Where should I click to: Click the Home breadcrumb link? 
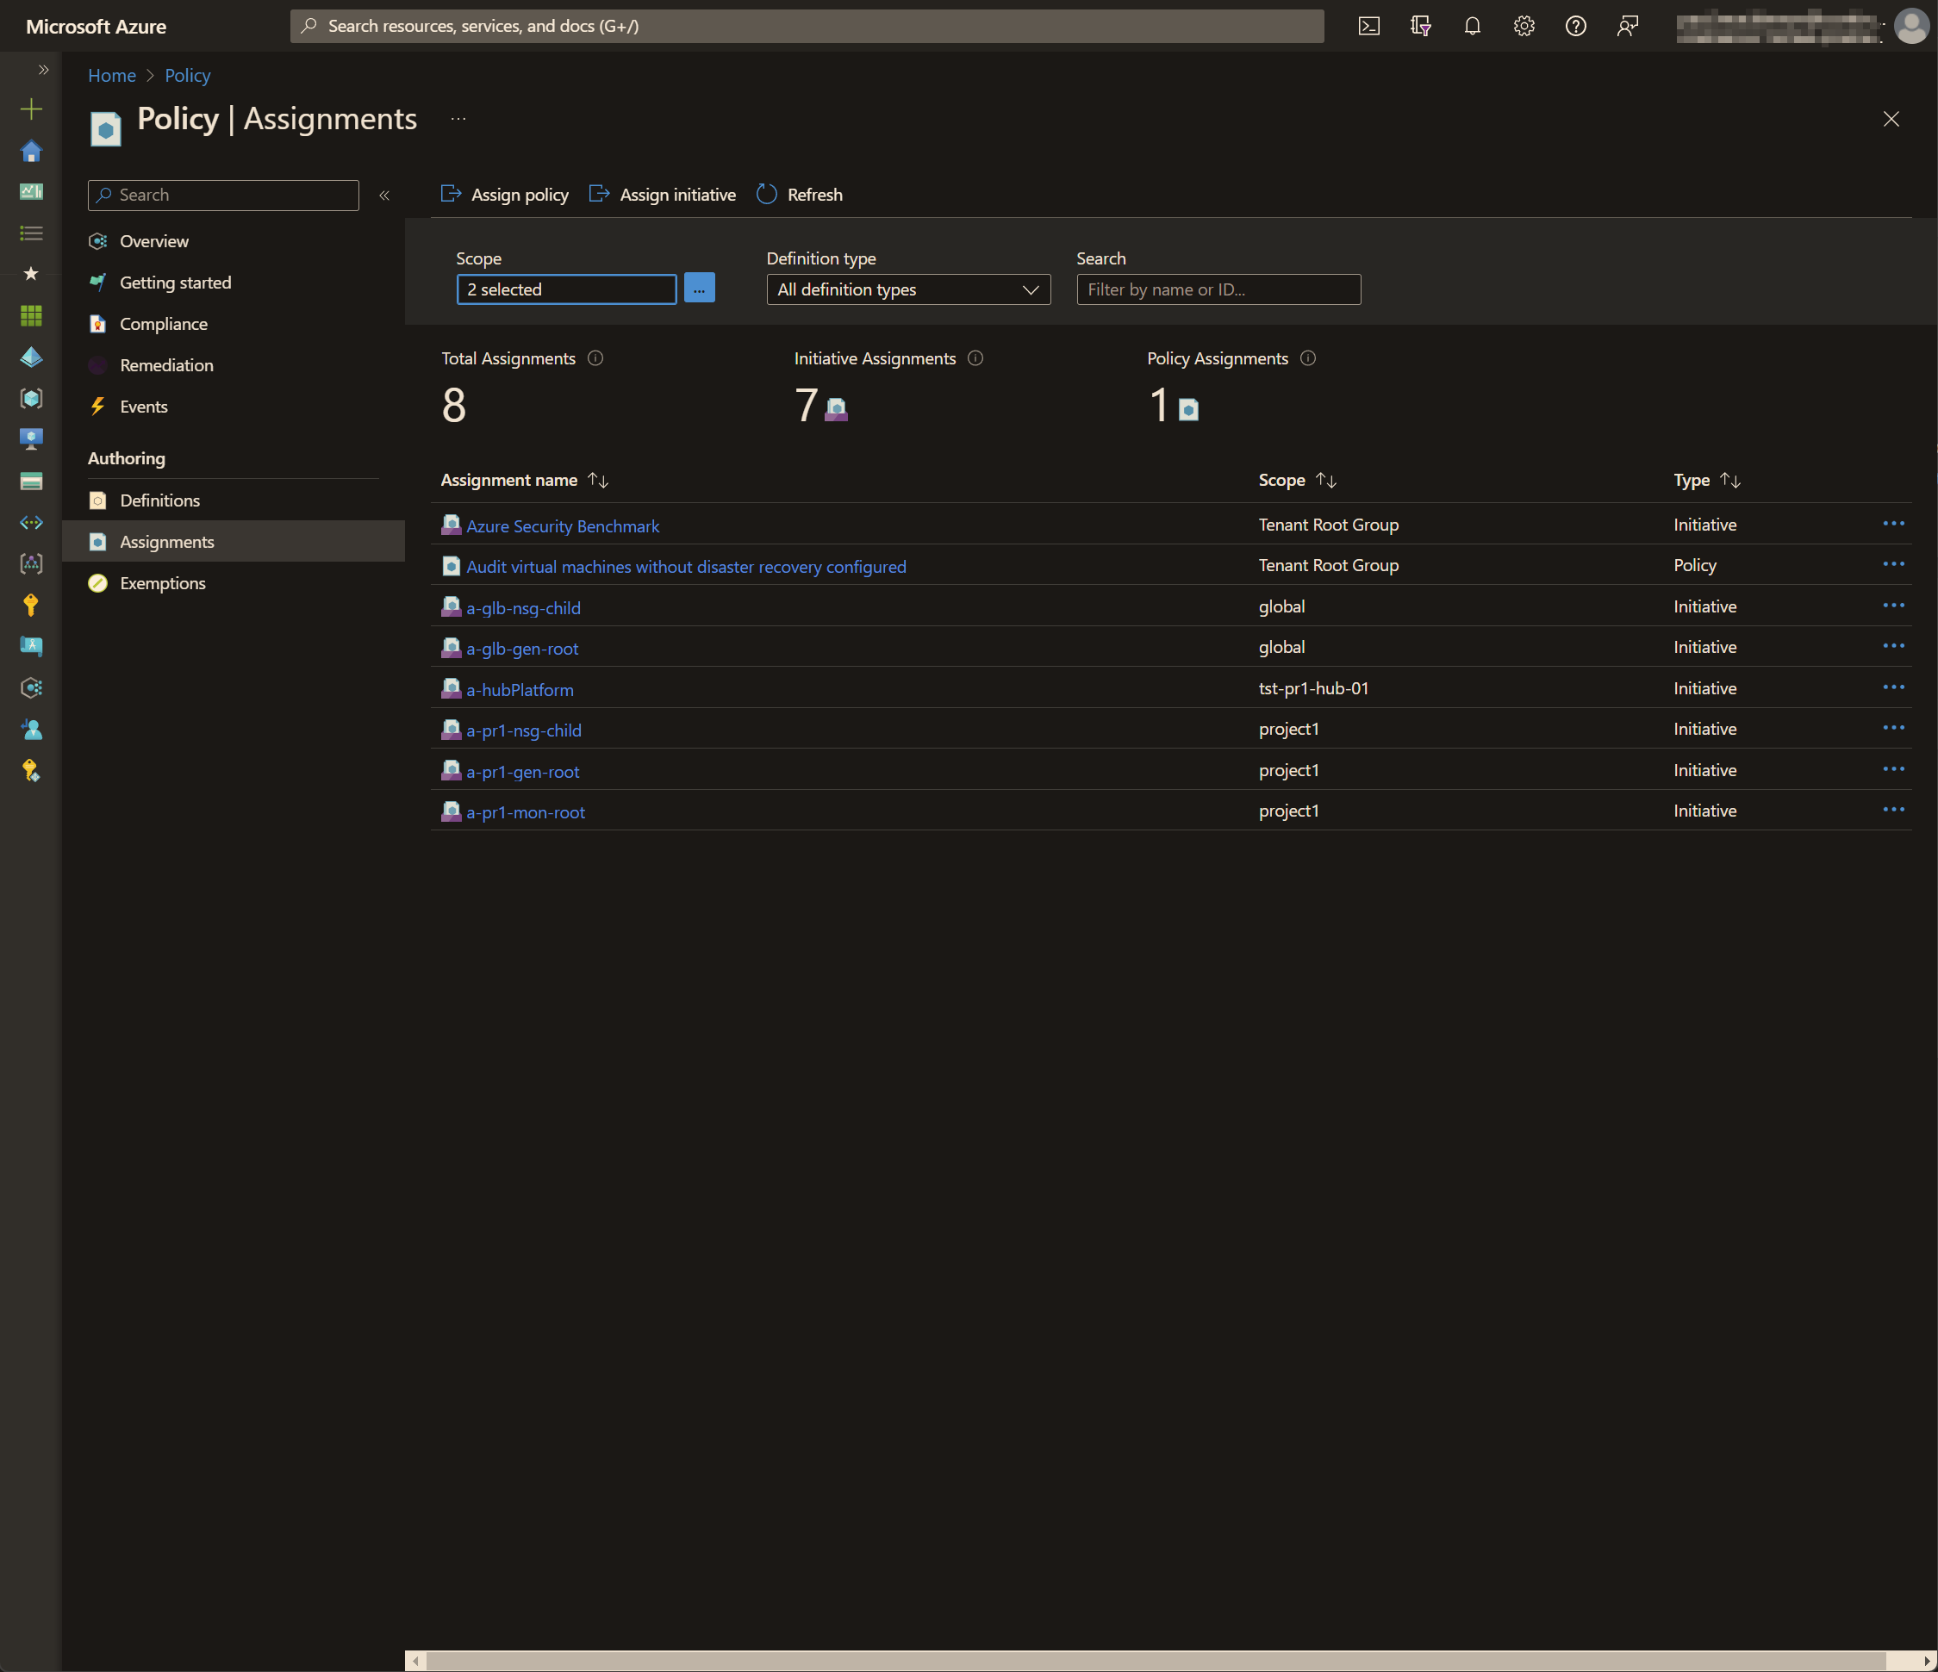click(111, 76)
